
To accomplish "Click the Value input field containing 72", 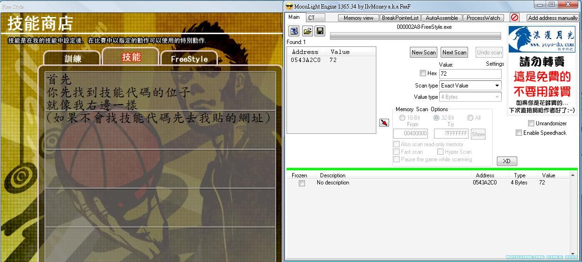I will click(x=470, y=74).
